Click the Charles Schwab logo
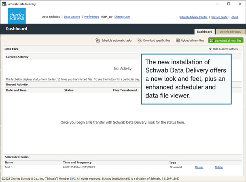Screen dimensions: 246x182 17,16
